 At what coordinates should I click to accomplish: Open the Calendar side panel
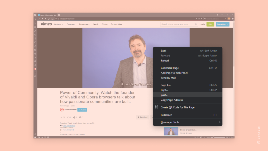tap(35, 54)
